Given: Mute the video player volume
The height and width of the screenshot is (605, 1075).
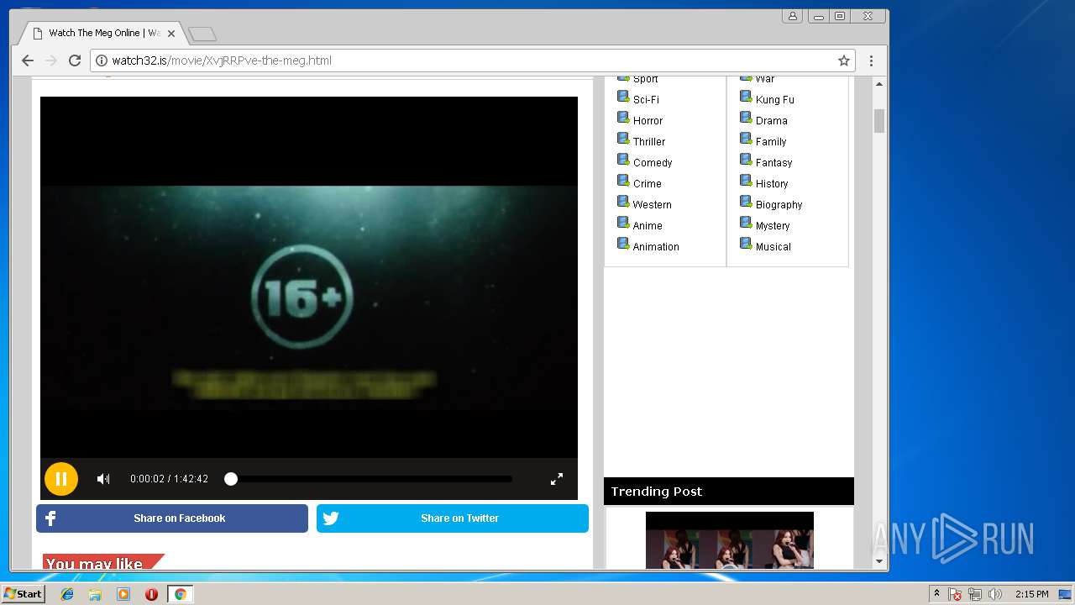Looking at the screenshot, I should tap(103, 479).
